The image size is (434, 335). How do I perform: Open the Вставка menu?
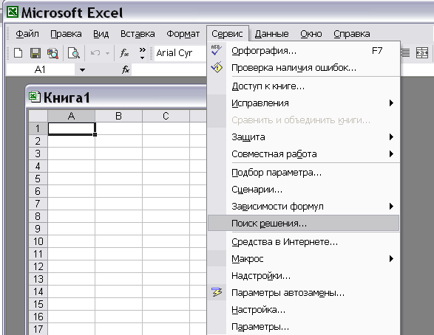(138, 34)
